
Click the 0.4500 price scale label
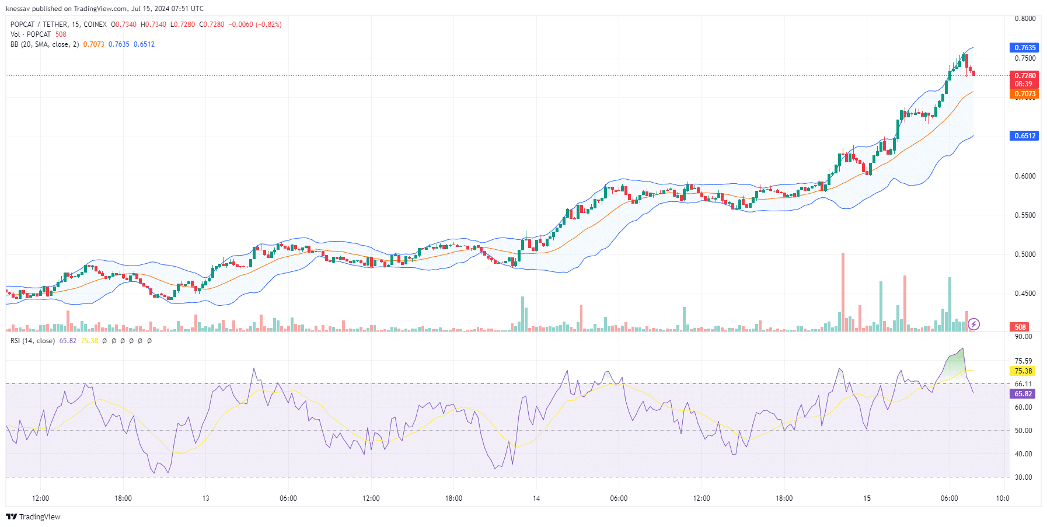tap(1025, 294)
